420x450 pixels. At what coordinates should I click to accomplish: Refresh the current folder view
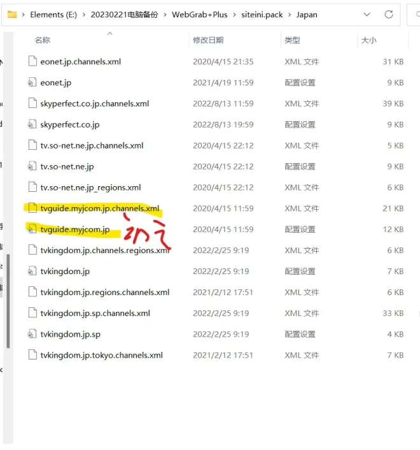[388, 15]
